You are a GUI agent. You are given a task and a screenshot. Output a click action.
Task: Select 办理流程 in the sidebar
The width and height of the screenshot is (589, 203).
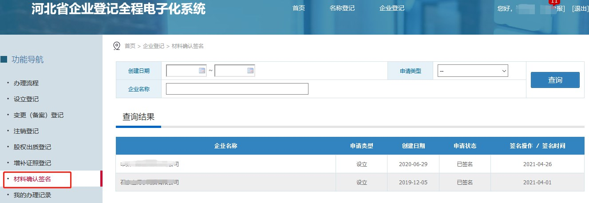pos(26,83)
